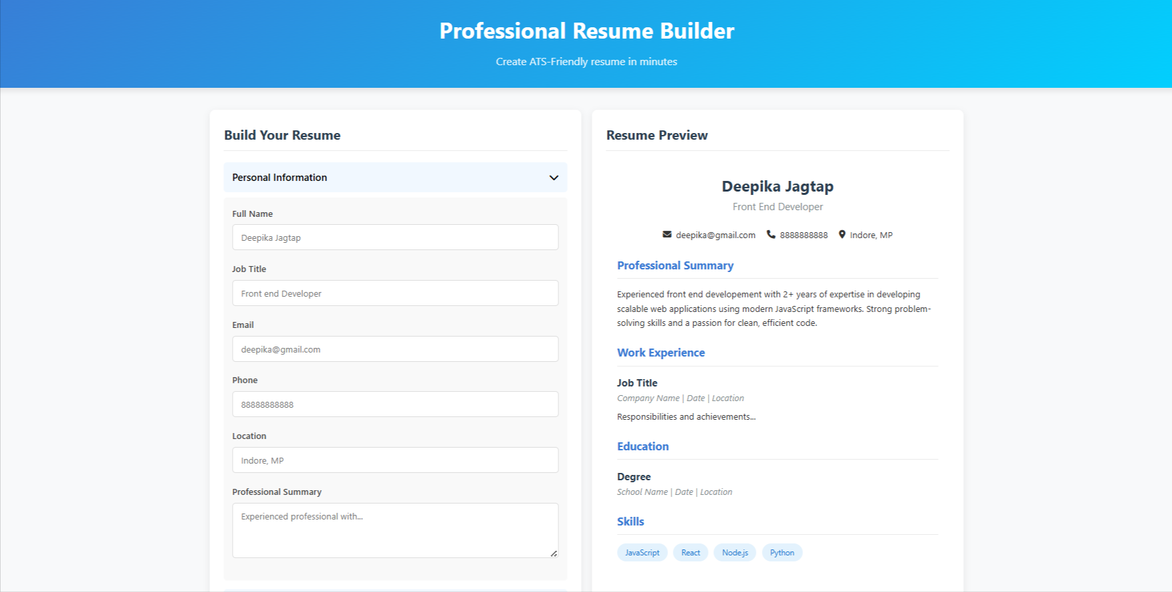Click the envelope icon beside deepika@gmail.com
Screen dimensions: 1172x592
tap(667, 234)
